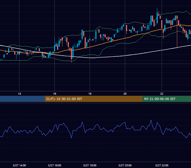
Task: Click the NY 21:00-06:00 JST session bar
Action: 167,99
